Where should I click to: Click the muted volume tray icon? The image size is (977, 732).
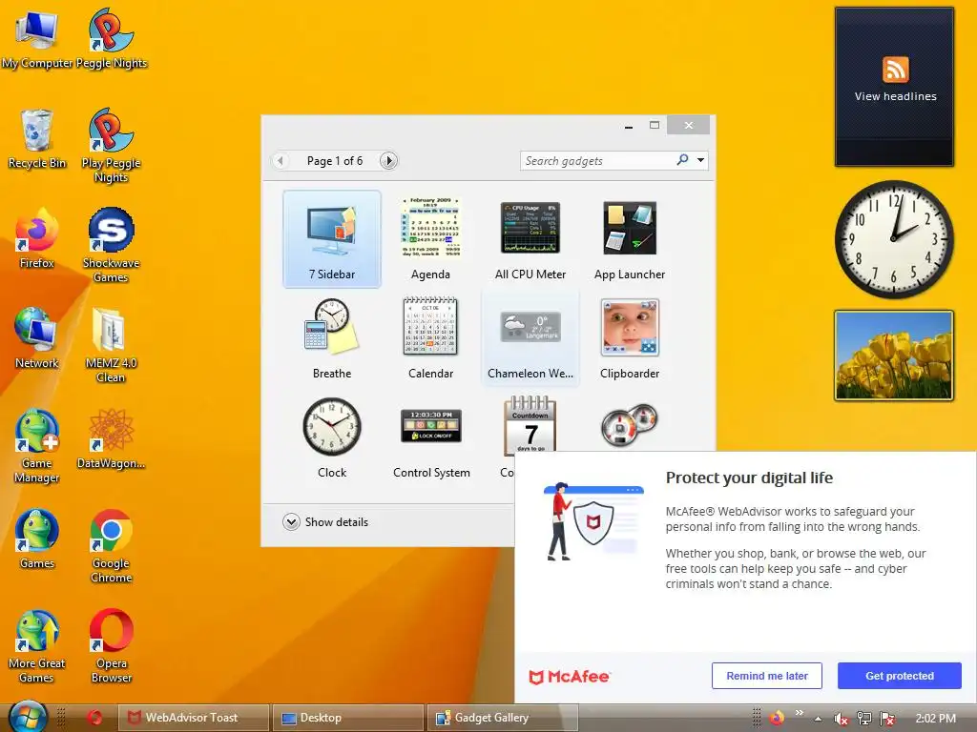click(841, 719)
